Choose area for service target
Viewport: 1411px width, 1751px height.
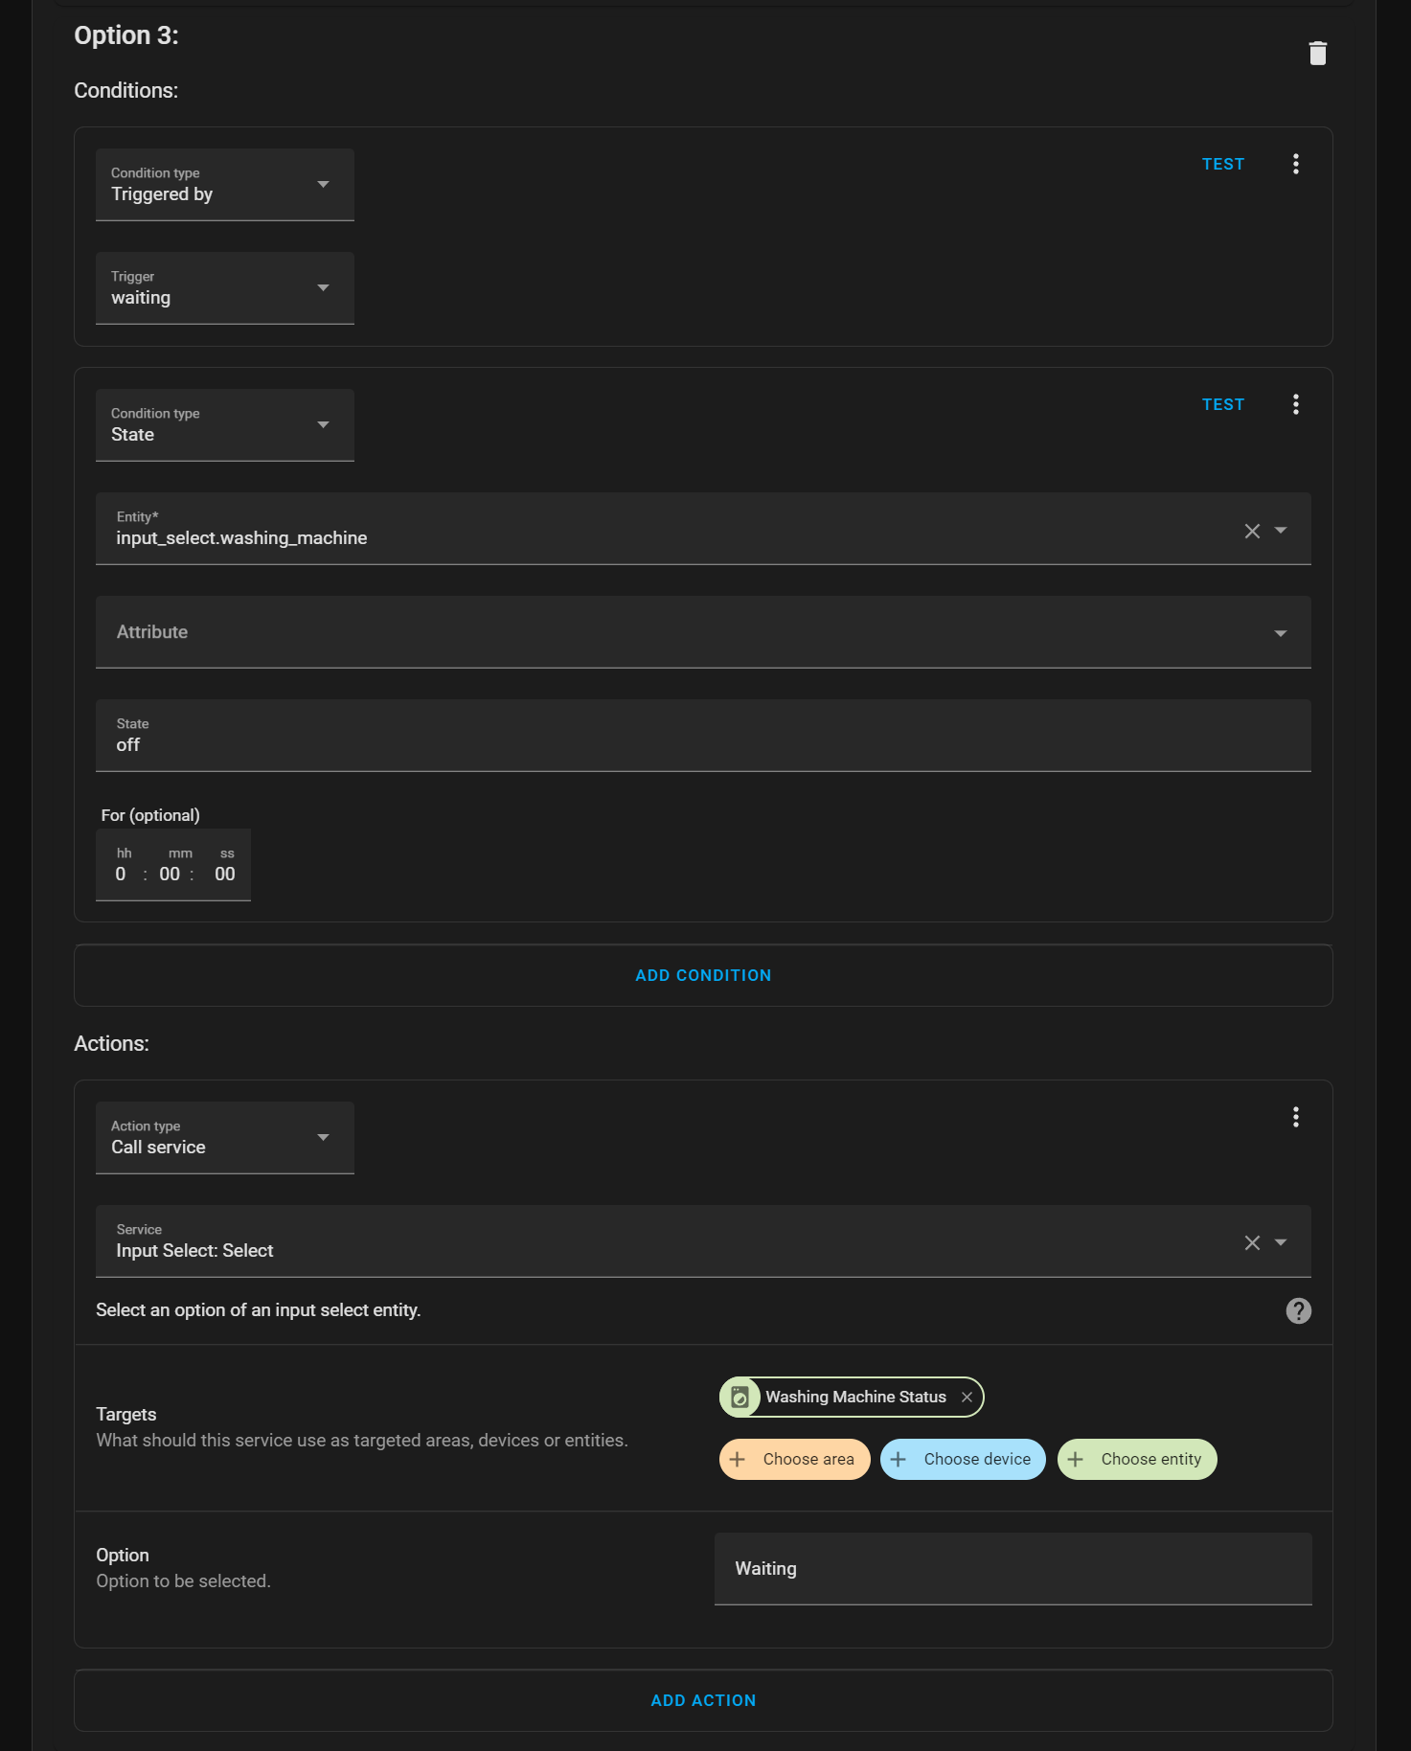tap(794, 1459)
